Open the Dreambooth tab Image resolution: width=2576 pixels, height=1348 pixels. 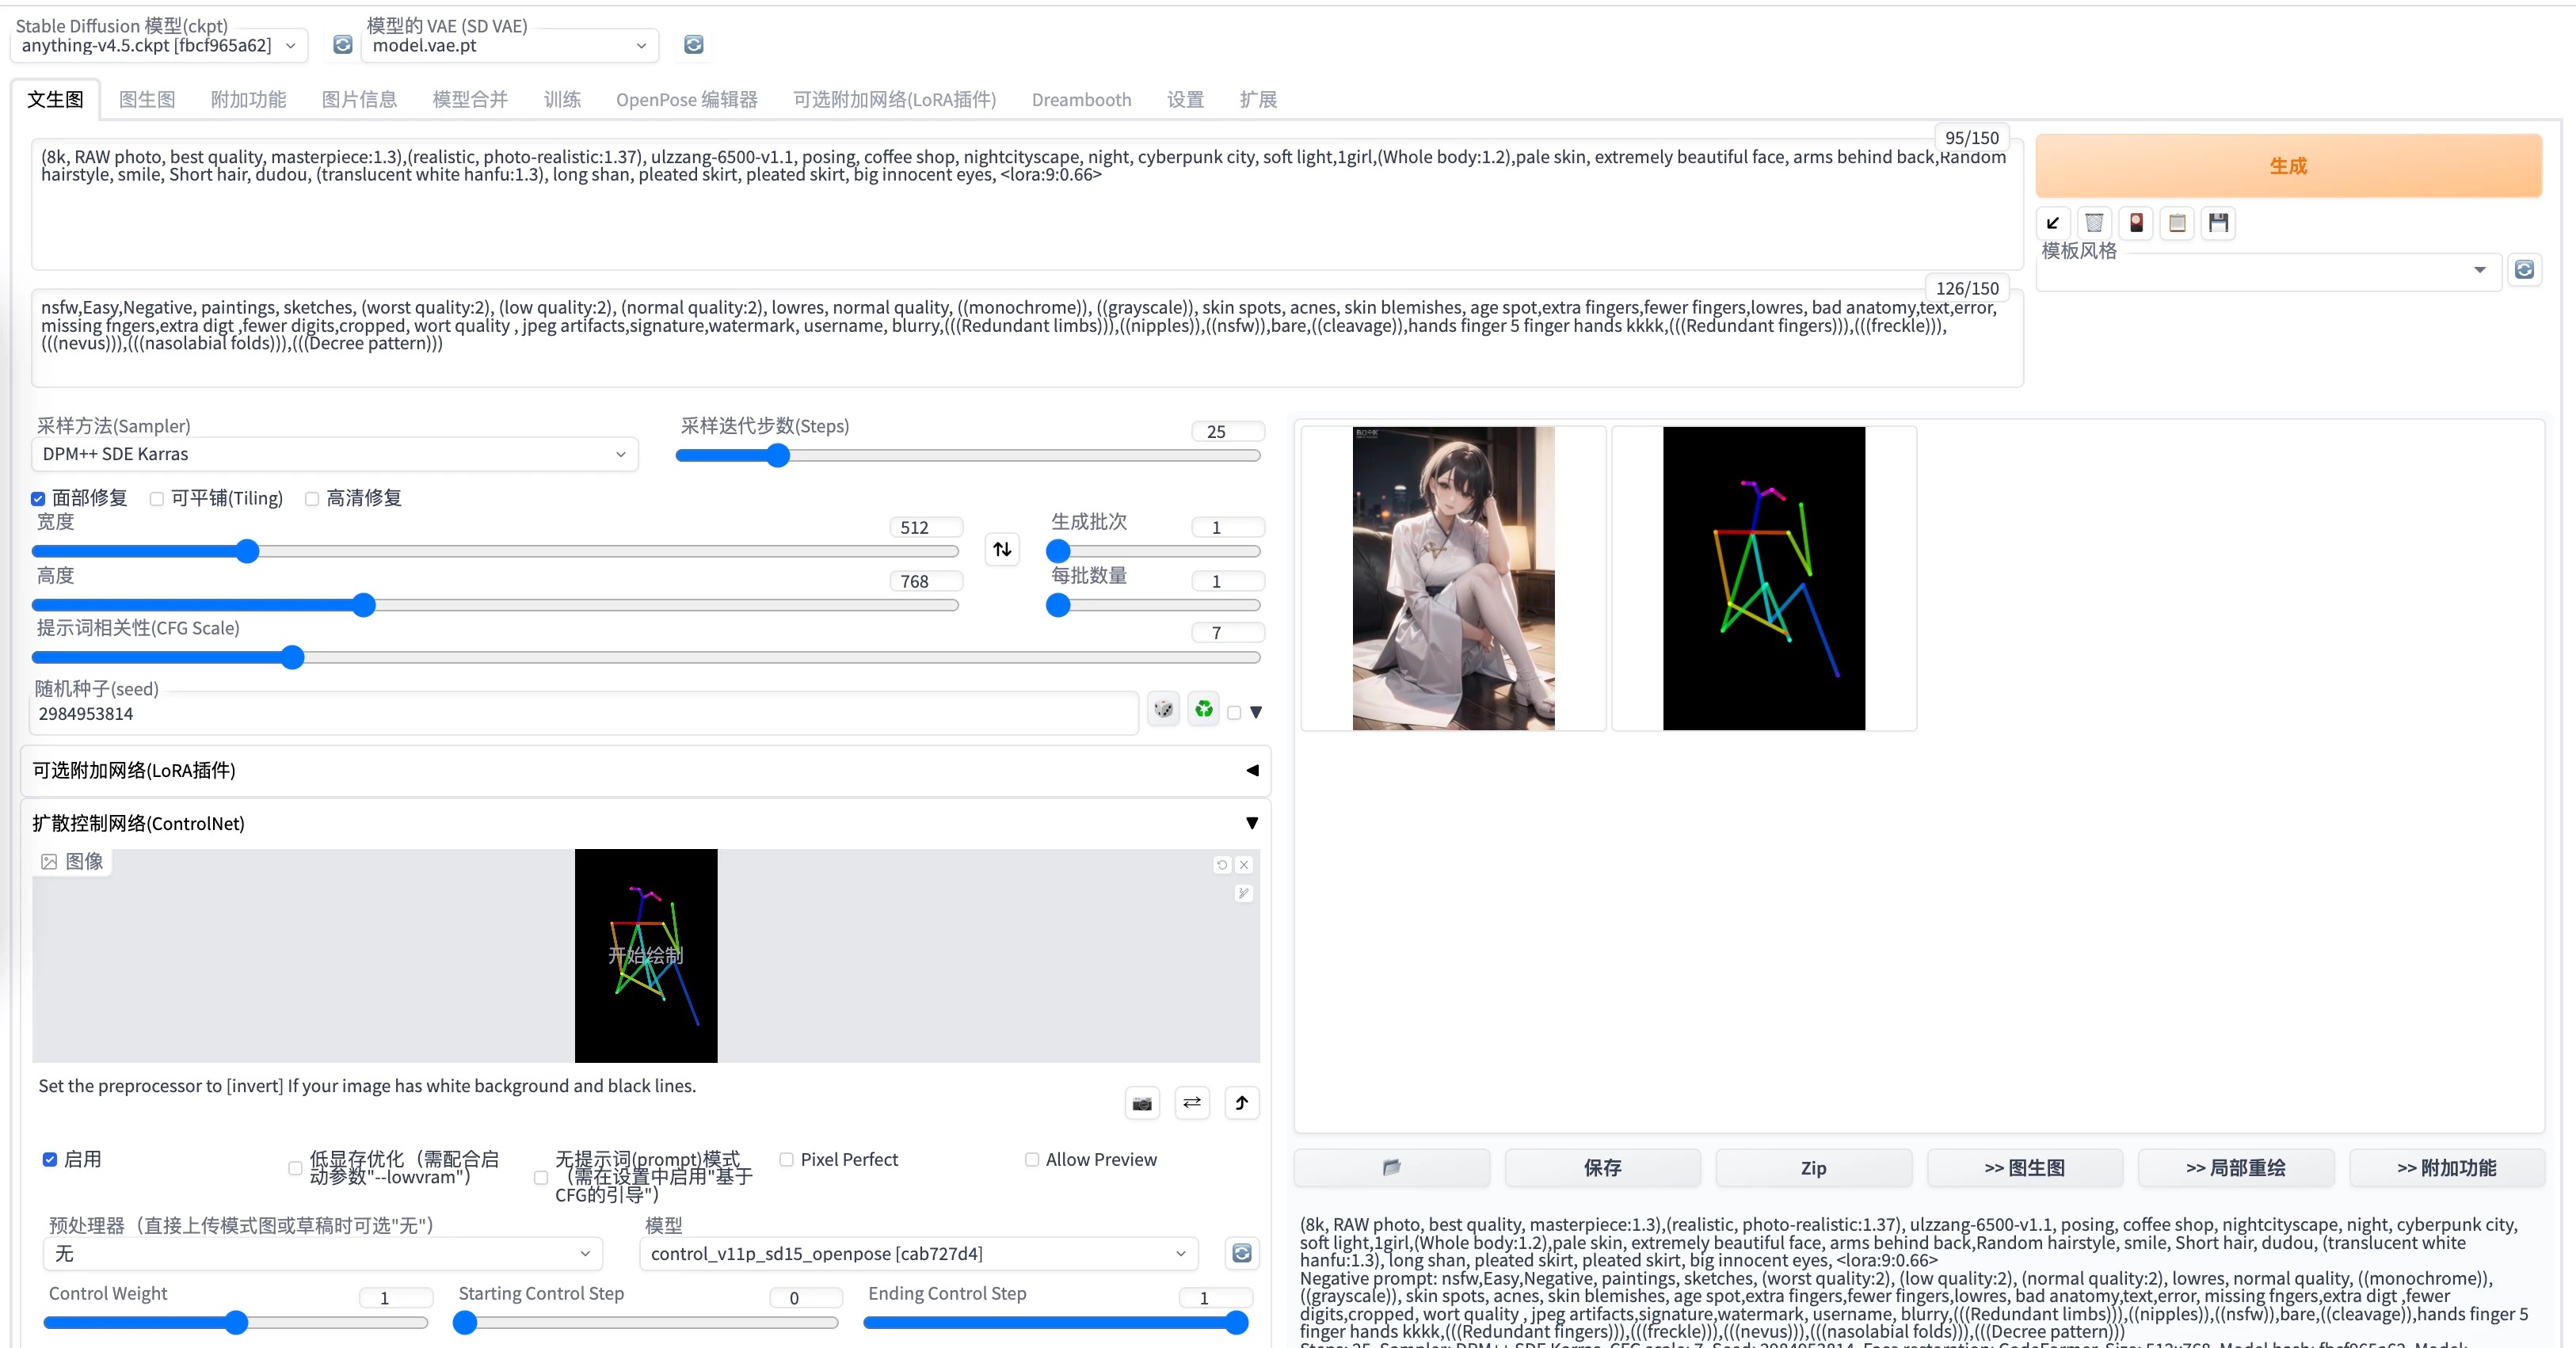pos(1080,99)
